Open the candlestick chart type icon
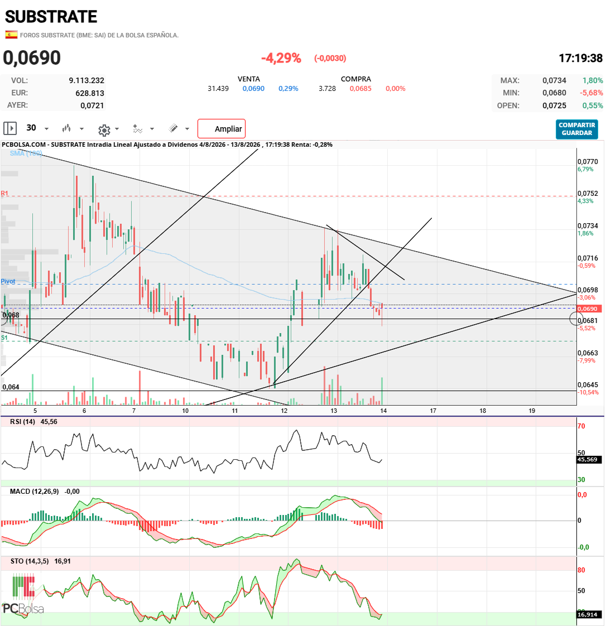606x626 pixels. point(66,128)
